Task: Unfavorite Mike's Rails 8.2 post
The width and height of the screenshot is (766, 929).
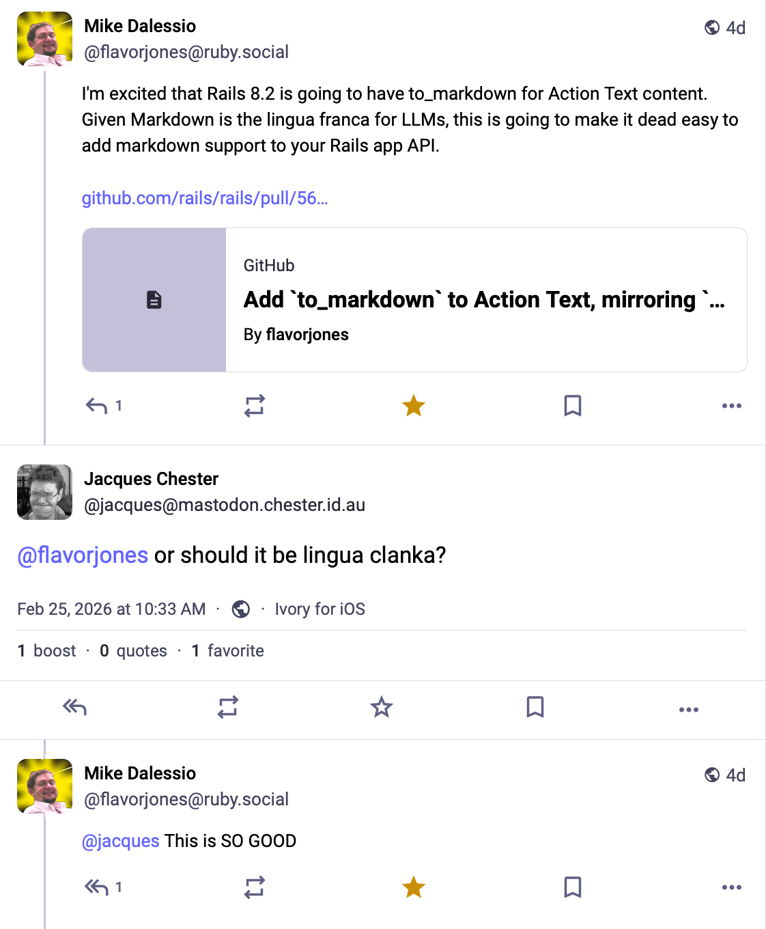Action: pyautogui.click(x=414, y=405)
